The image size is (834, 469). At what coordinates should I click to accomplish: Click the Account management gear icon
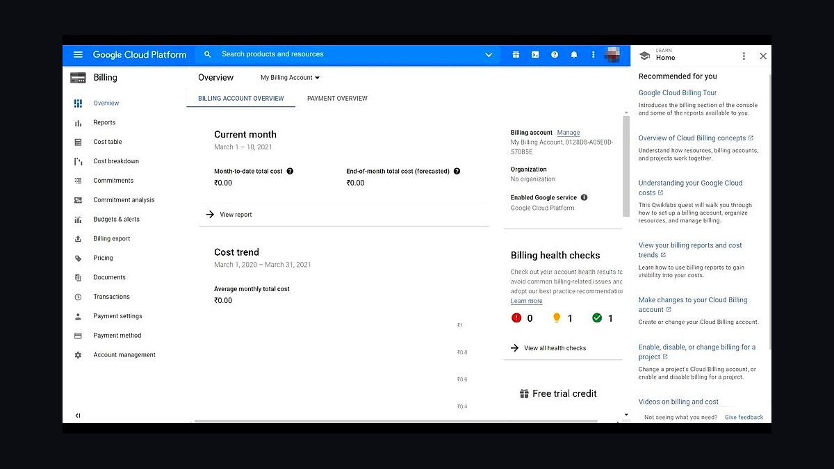78,355
